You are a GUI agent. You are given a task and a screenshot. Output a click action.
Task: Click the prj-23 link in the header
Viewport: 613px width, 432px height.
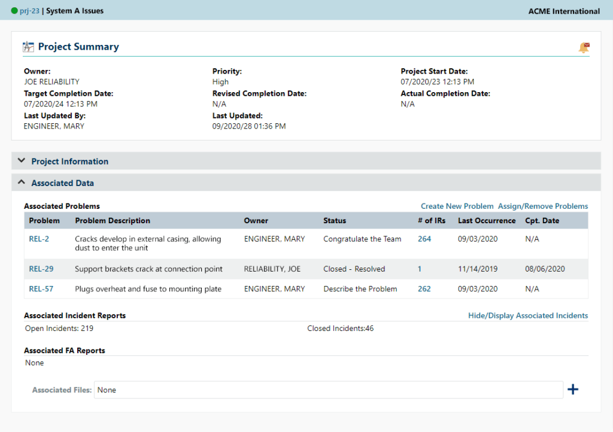coord(31,10)
